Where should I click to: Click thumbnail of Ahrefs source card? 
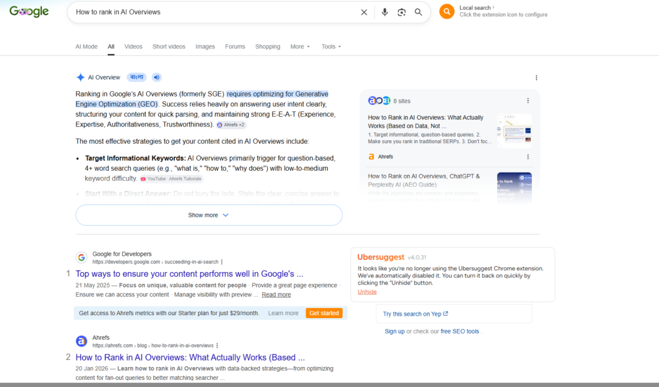pyautogui.click(x=515, y=131)
